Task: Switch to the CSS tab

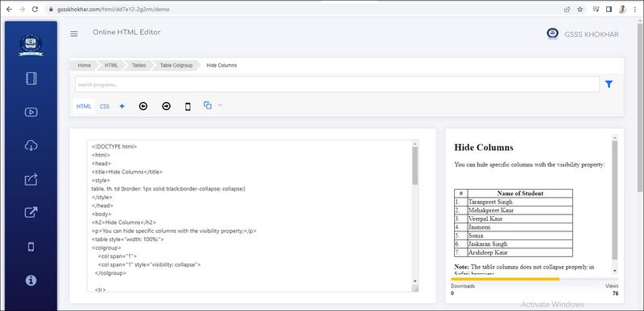Action: pos(105,106)
